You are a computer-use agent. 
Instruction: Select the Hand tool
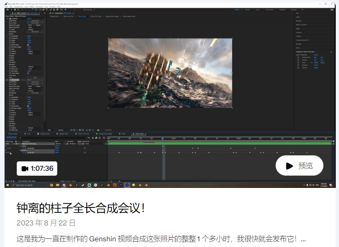pos(15,10)
